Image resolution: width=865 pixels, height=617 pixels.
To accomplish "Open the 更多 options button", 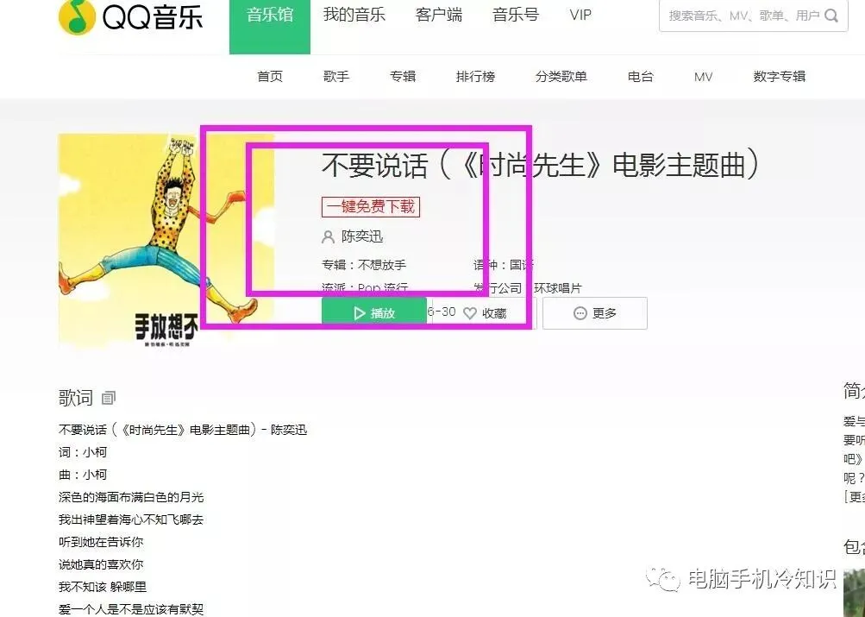I will coord(595,313).
